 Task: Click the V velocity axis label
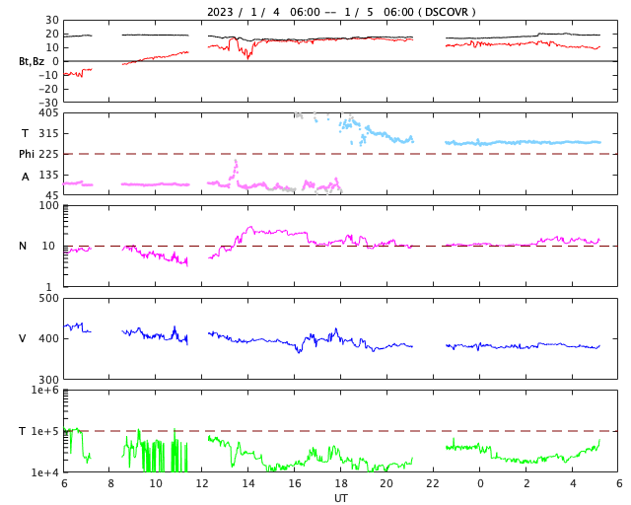23,338
